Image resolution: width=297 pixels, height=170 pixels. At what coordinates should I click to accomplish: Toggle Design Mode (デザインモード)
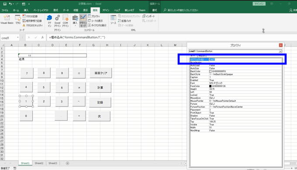(83, 20)
